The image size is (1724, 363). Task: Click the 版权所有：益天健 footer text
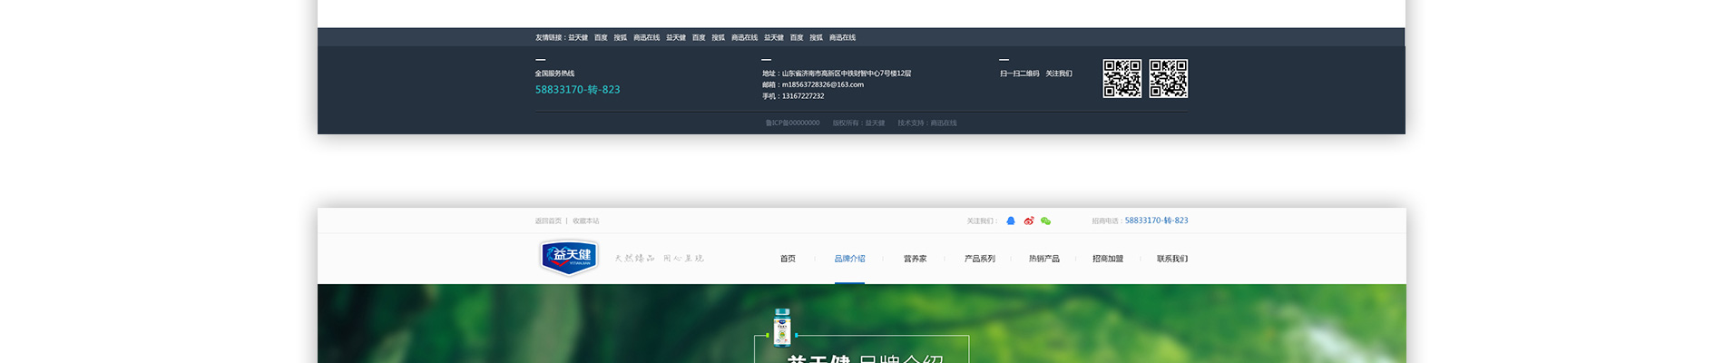858,123
